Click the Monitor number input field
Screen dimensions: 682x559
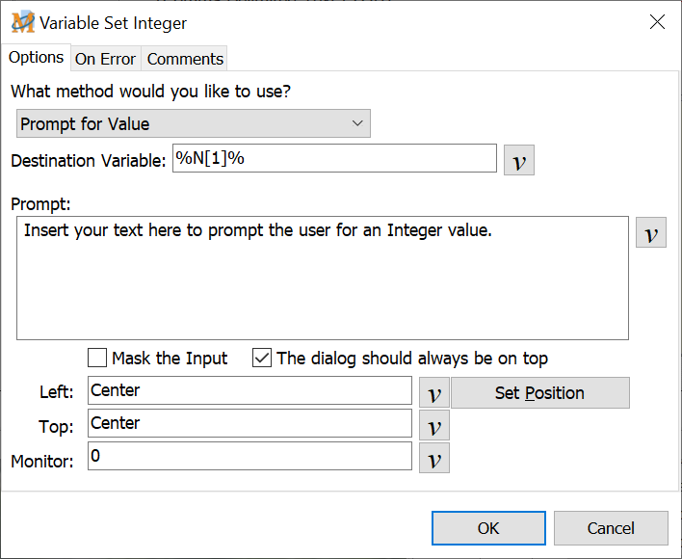coord(249,456)
